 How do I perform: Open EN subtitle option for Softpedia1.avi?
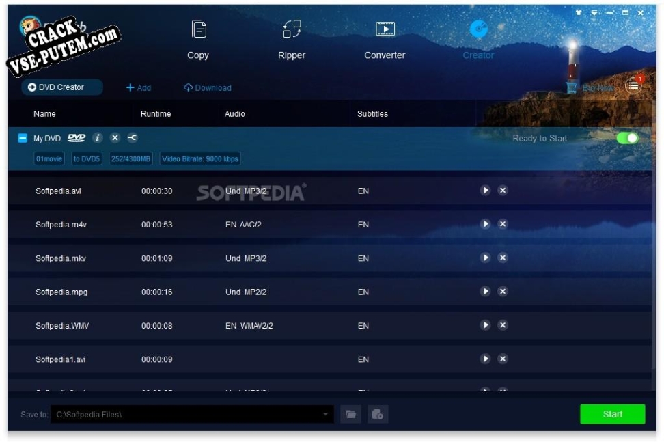[x=363, y=359]
